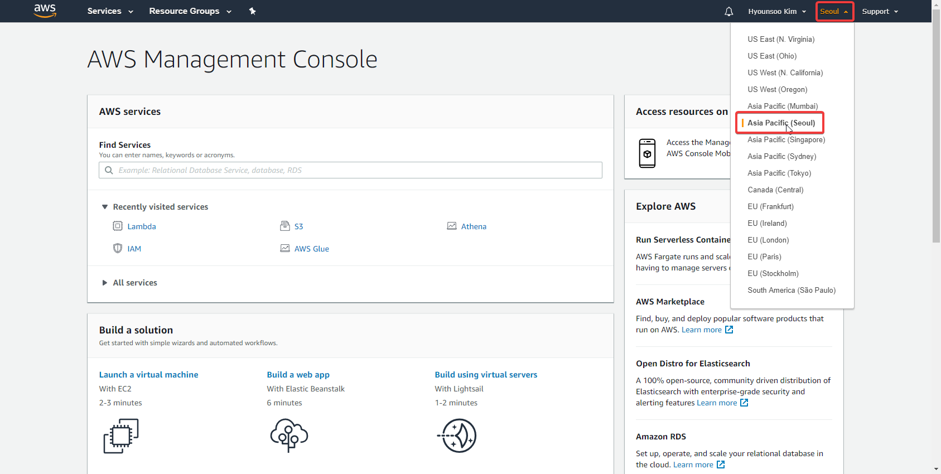Click the IAM shield icon
941x474 pixels.
point(118,248)
